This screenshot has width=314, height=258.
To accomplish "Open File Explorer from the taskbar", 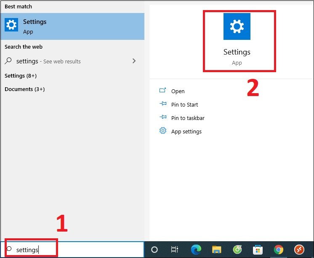I will point(216,250).
